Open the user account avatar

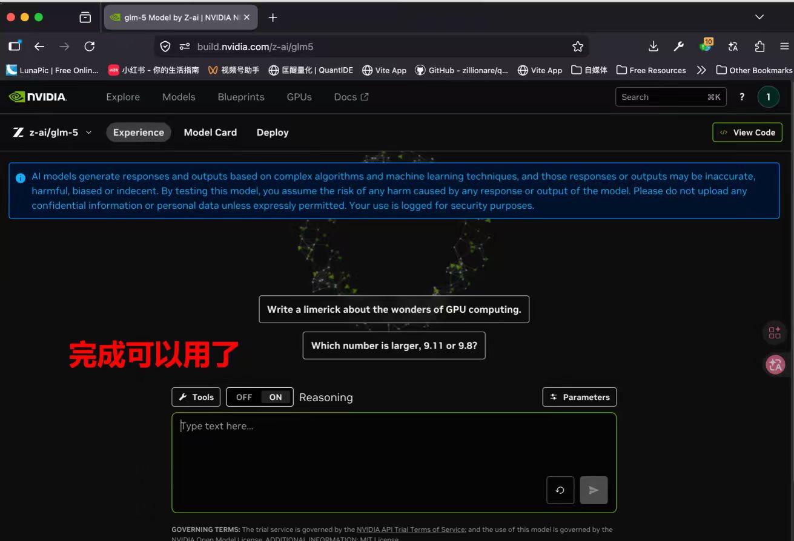coord(769,97)
